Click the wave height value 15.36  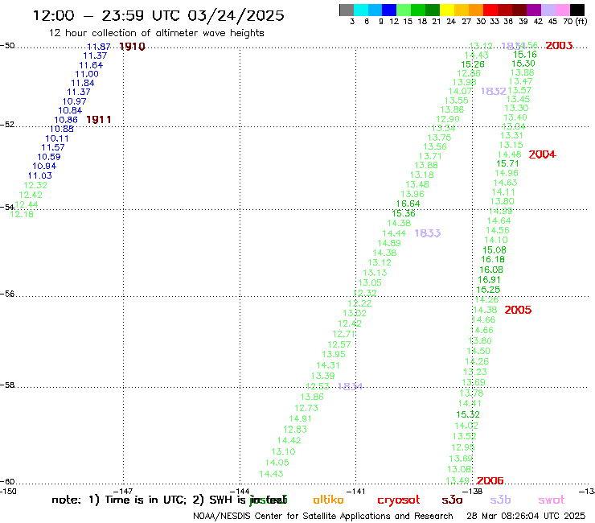point(404,213)
